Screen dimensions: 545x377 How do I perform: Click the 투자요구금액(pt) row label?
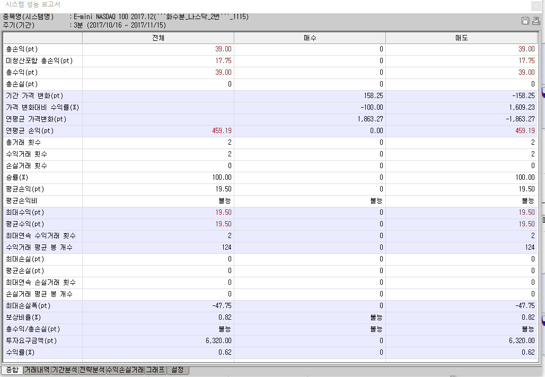(31, 341)
